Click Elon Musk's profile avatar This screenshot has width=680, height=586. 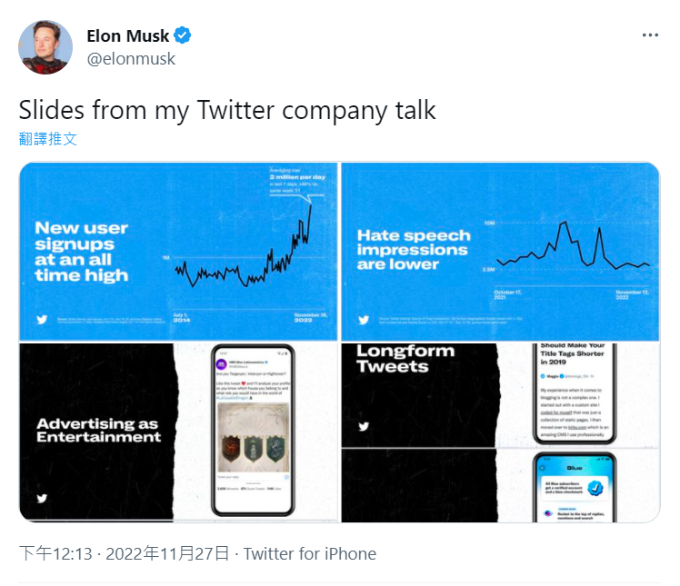click(45, 46)
